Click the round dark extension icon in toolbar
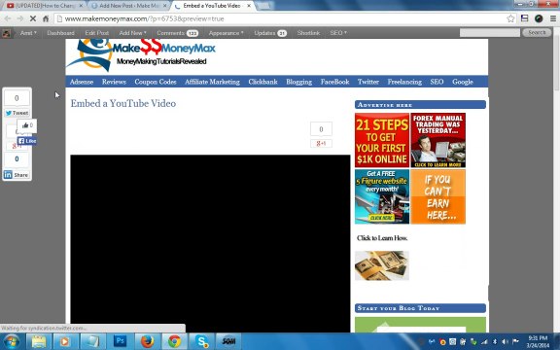Image resolution: width=560 pixels, height=350 pixels. (x=539, y=18)
